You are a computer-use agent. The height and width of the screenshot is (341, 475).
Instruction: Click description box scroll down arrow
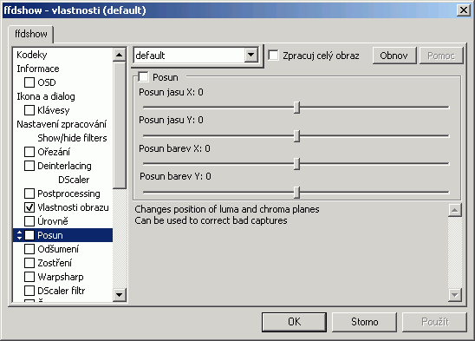click(x=455, y=295)
